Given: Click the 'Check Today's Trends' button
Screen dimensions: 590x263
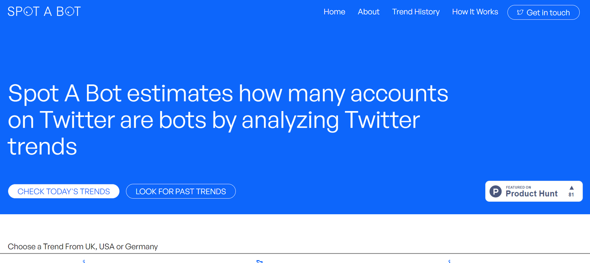Looking at the screenshot, I should pos(64,191).
